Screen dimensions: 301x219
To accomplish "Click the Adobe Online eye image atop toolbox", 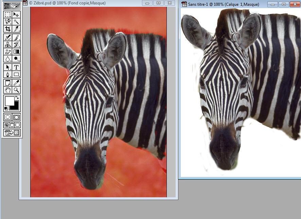I will pyautogui.click(x=12, y=6).
